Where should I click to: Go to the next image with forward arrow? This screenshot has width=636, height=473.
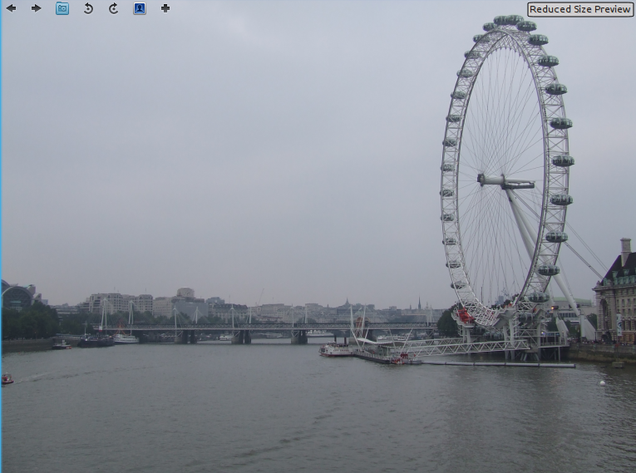coord(36,8)
